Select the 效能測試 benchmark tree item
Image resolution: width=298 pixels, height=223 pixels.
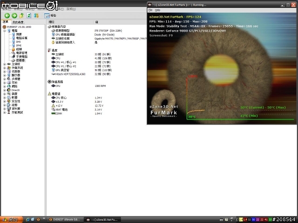coord(15,112)
